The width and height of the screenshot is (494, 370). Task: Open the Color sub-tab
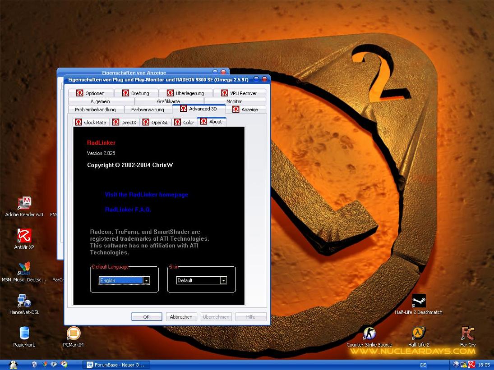click(185, 123)
